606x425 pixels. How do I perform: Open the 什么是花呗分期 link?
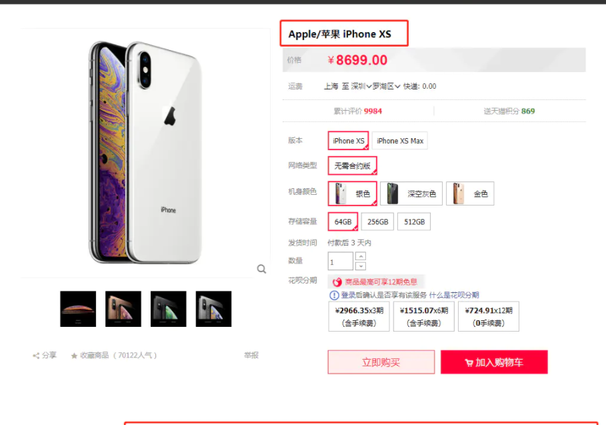[454, 295]
